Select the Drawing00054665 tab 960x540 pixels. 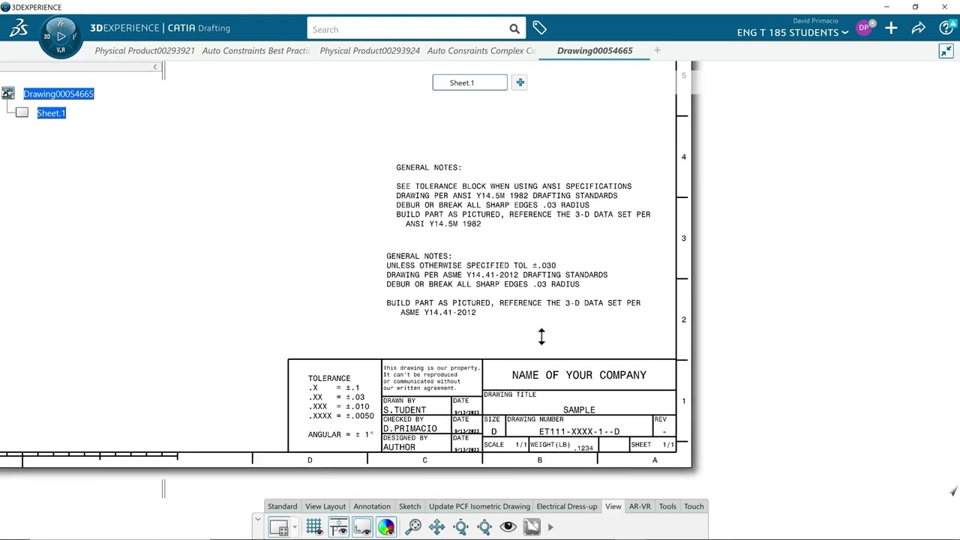coord(595,50)
